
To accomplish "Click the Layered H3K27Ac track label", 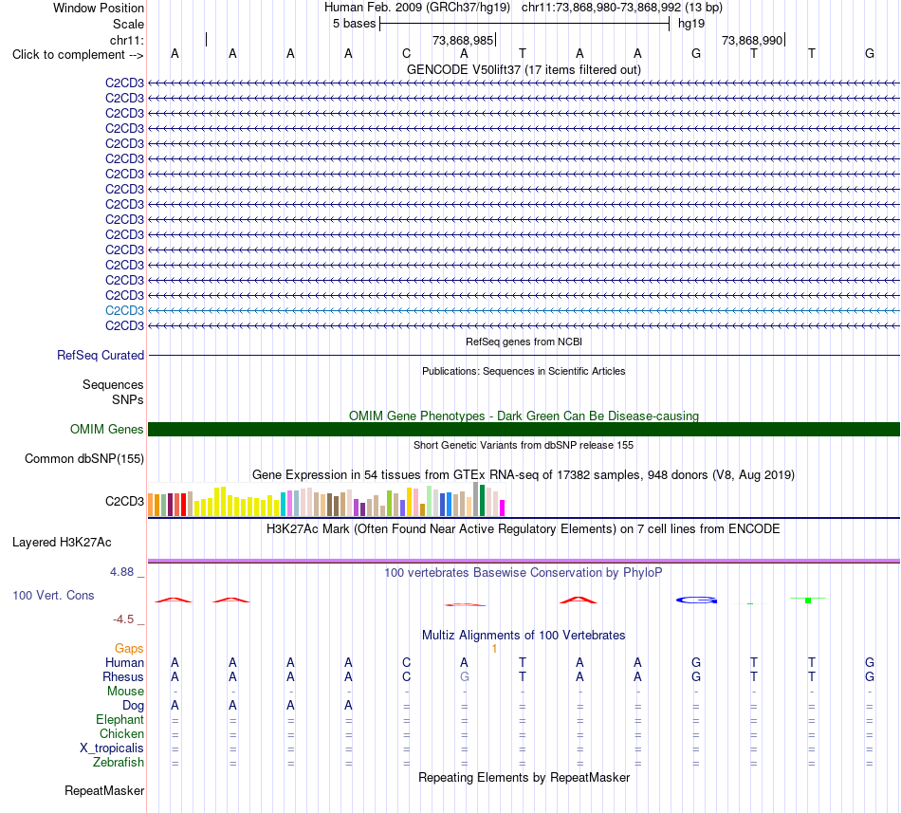I will coord(62,542).
